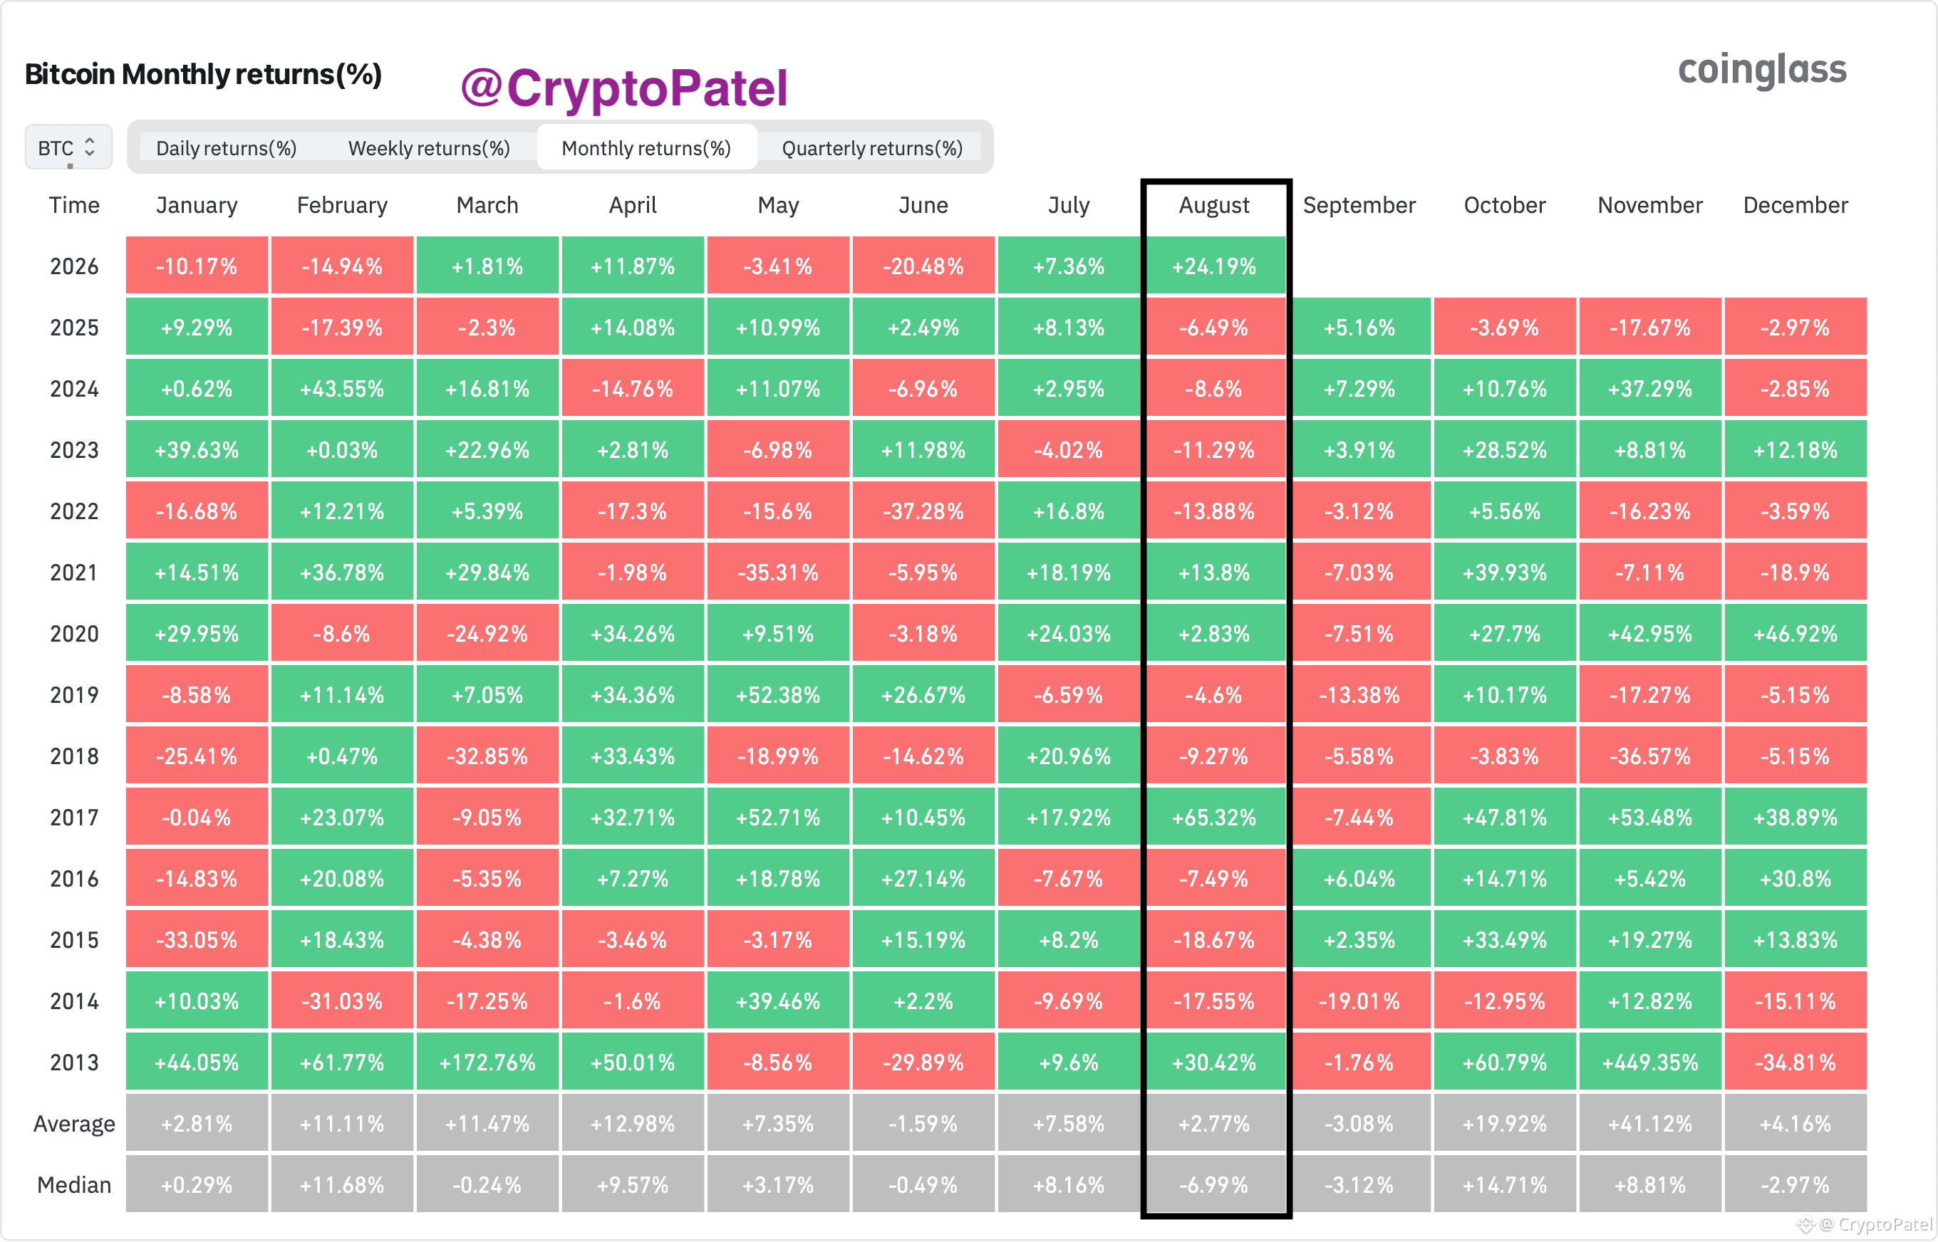Image resolution: width=1938 pixels, height=1242 pixels.
Task: Click the BTC dropdown up-down arrows
Action: point(90,147)
